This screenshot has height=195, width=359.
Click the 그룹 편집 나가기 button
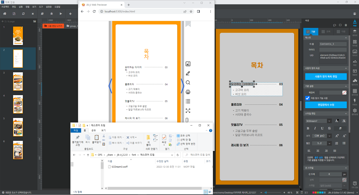point(53,26)
